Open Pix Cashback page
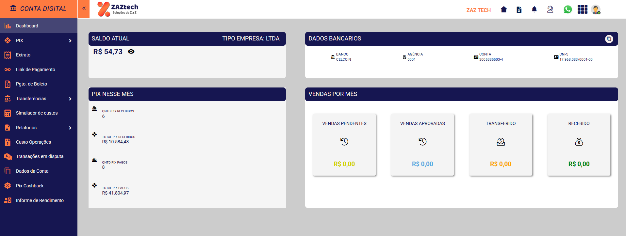Screen dimensions: 626x236 [39, 186]
